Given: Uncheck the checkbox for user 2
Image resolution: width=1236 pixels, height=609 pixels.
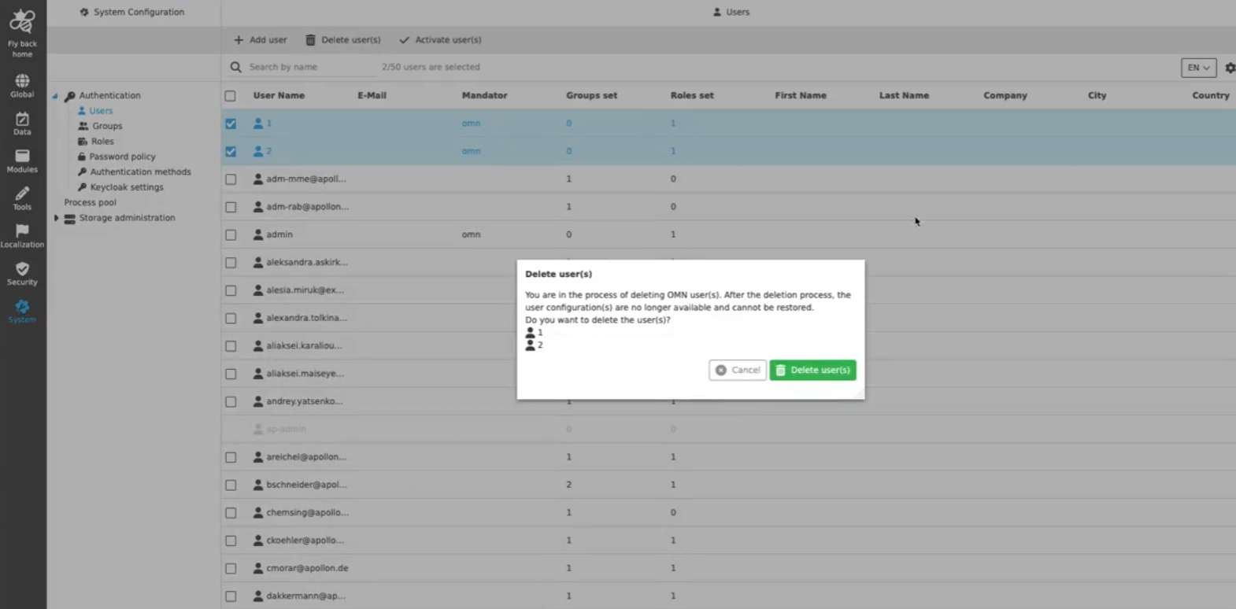Looking at the screenshot, I should 231,151.
